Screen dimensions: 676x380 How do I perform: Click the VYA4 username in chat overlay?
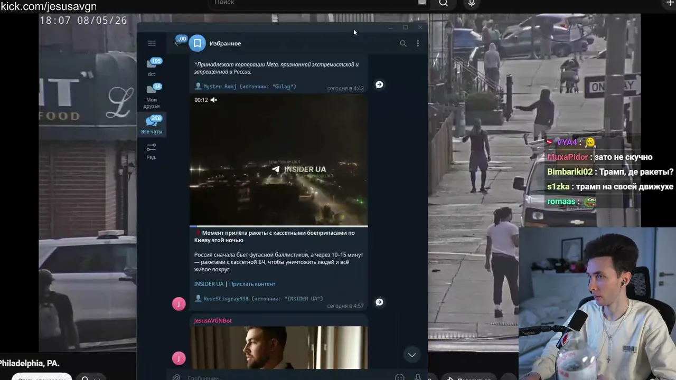pos(567,142)
